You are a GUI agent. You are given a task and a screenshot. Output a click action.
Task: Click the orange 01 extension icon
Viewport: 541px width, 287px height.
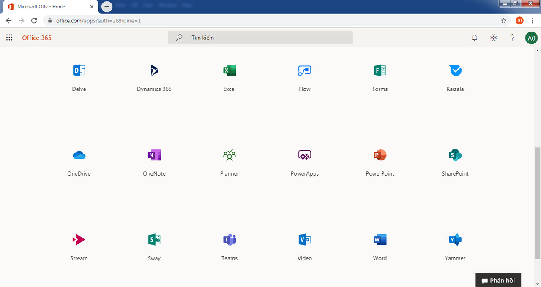click(519, 20)
